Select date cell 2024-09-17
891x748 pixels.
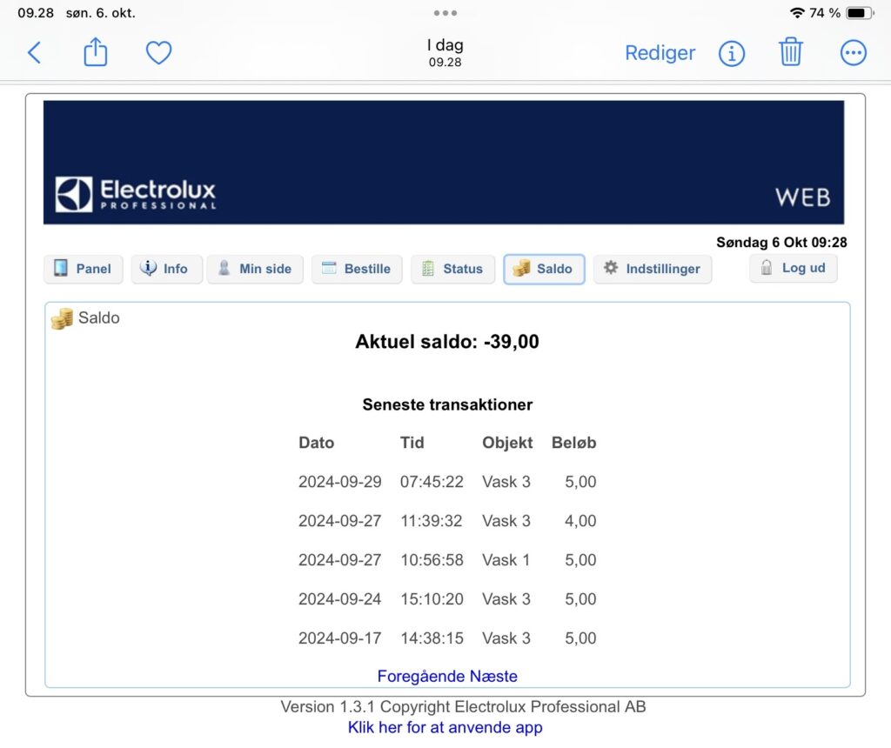pyautogui.click(x=340, y=638)
